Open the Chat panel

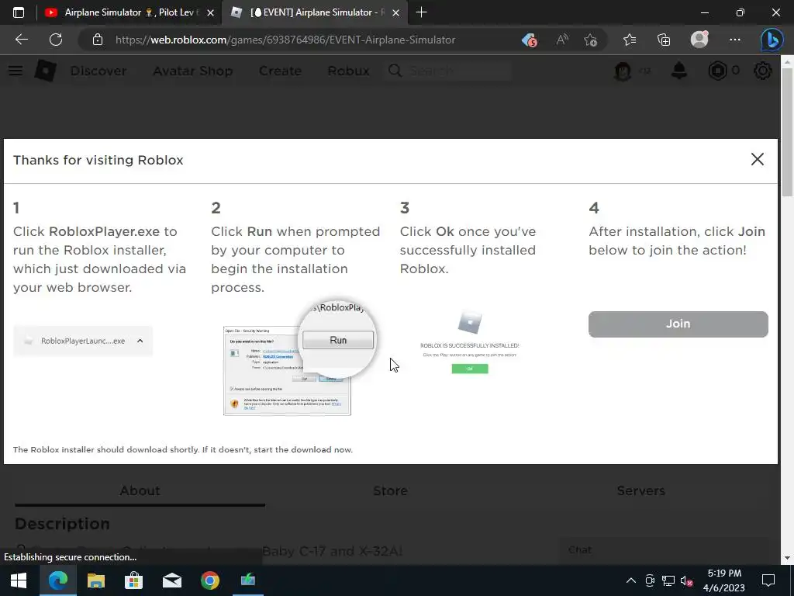click(664, 550)
